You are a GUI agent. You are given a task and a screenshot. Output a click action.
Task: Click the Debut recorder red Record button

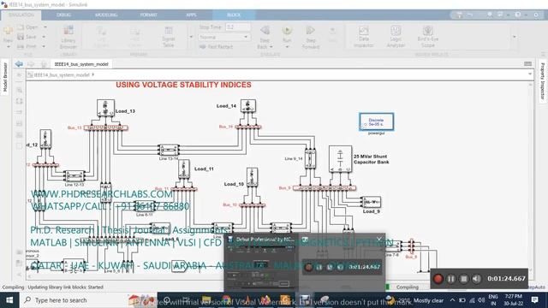(438, 279)
